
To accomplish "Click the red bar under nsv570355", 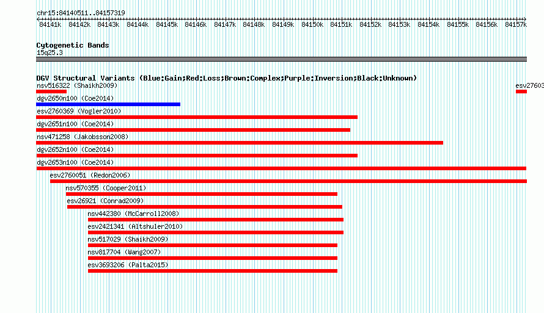I will pos(202,194).
